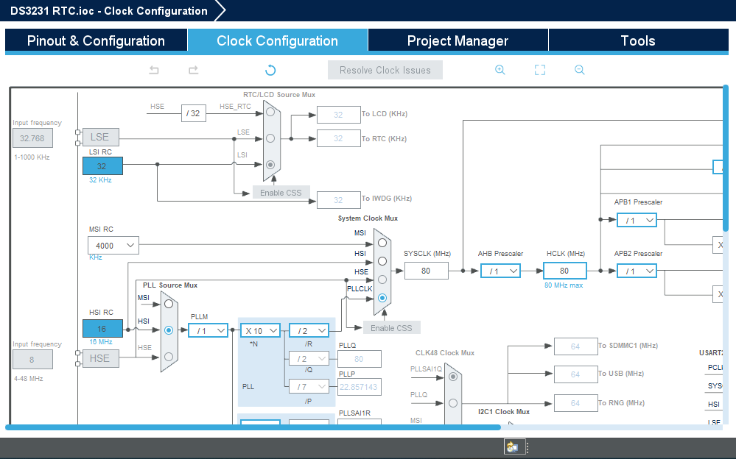736x459 pixels.
Task: Click the zoom-in magnifier icon
Action: pos(500,70)
